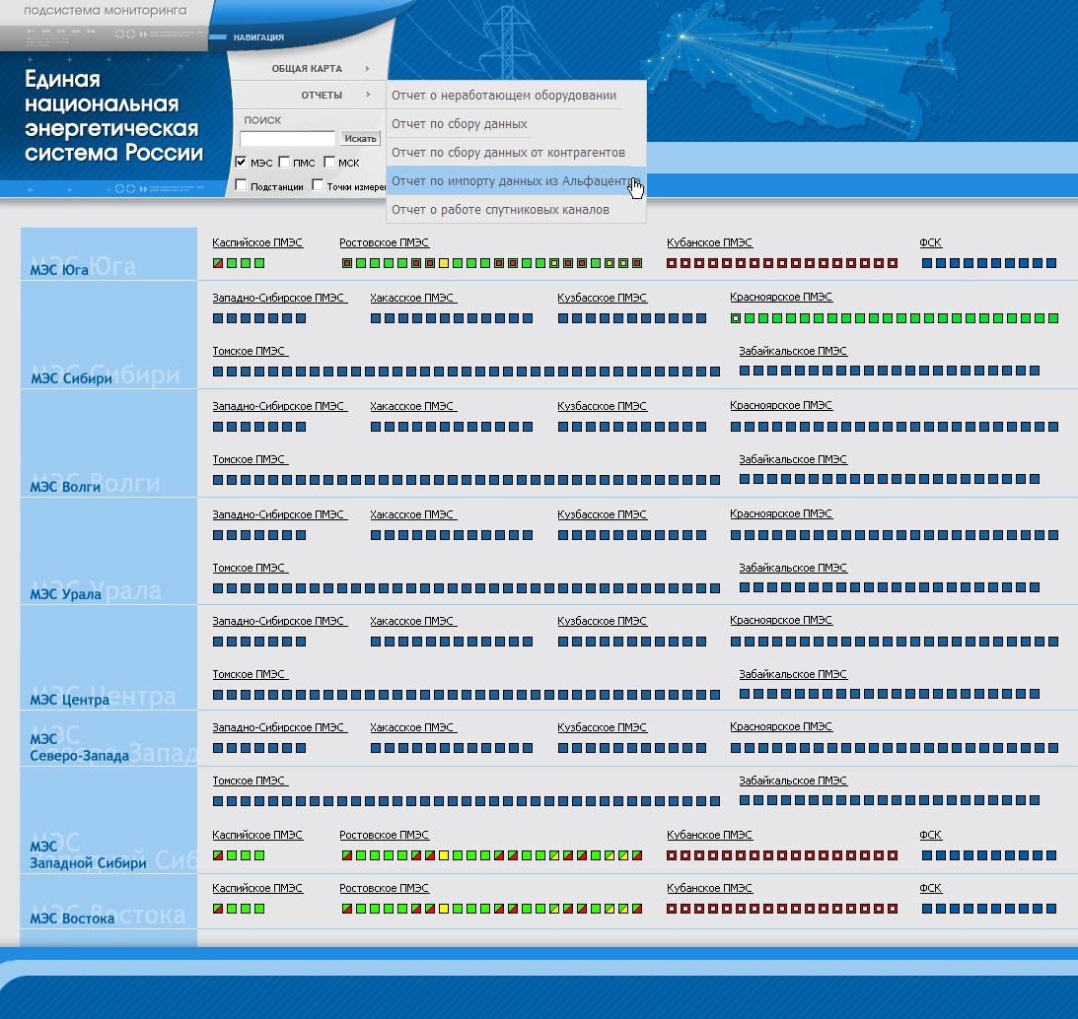Click first square of Забайкальское ПМЭС in МЭС Центра
The image size is (1078, 1019).
coord(745,694)
